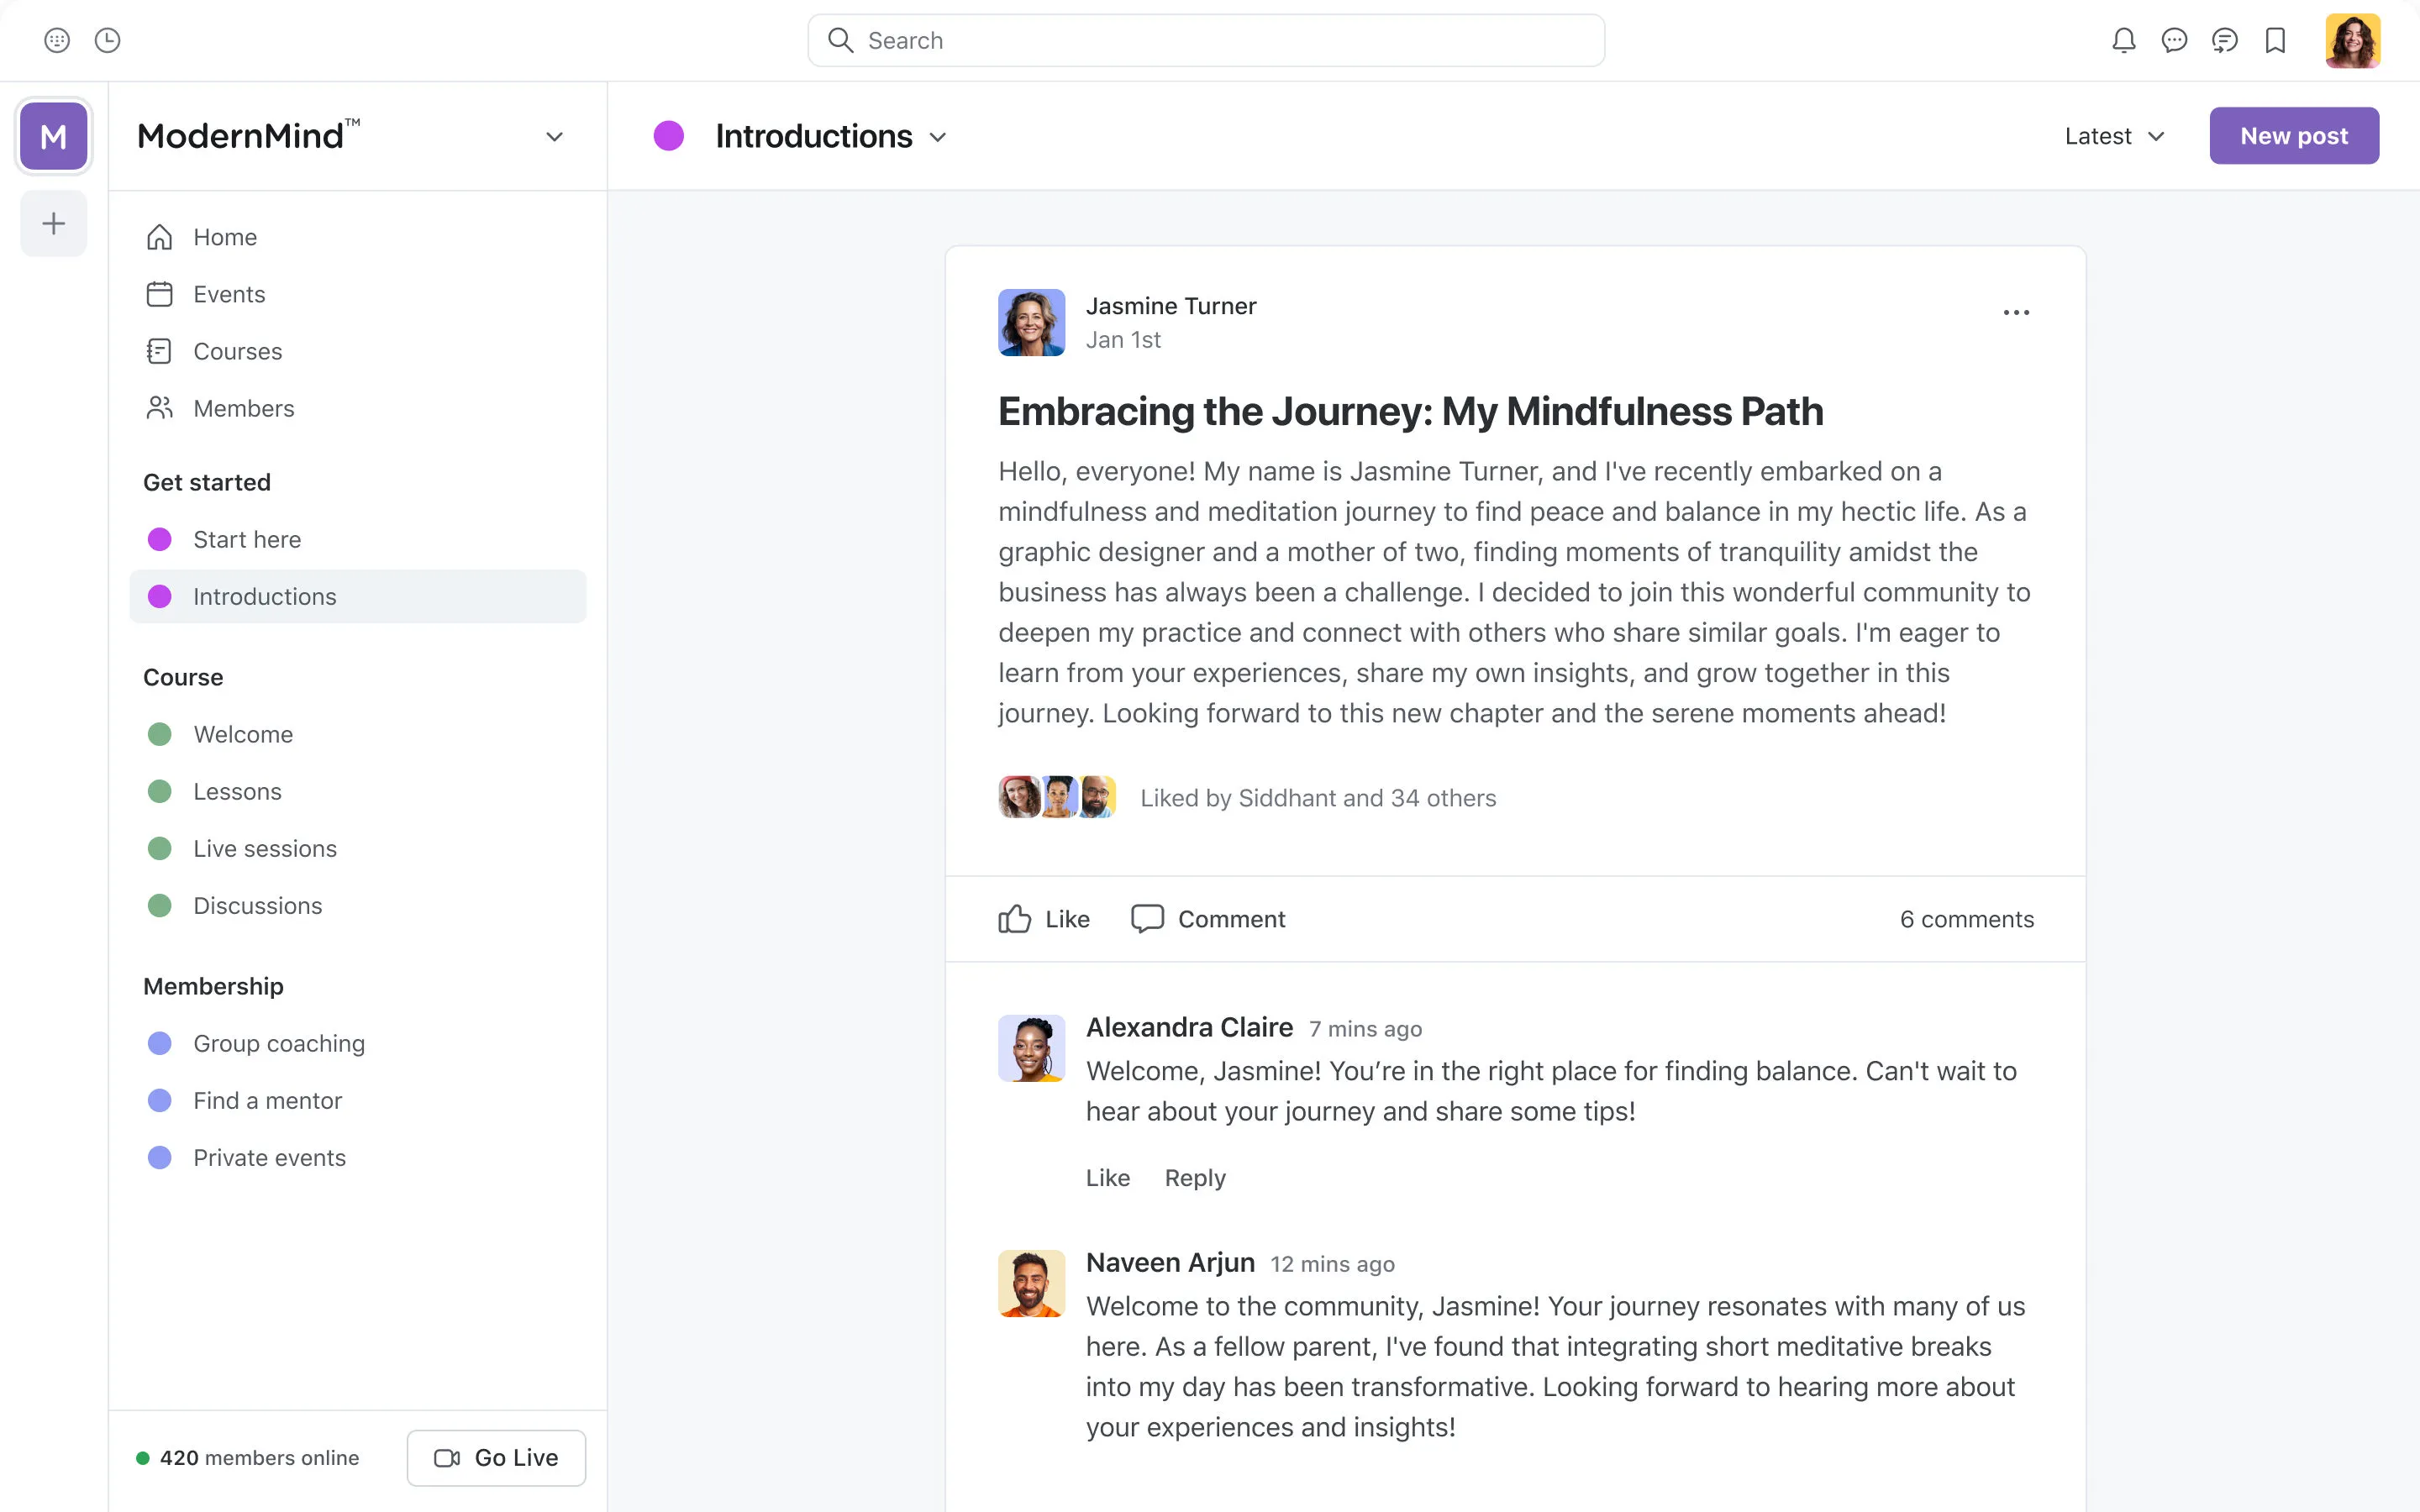Open Jasmine Turner's profile picture
This screenshot has width=2420, height=1512.
tap(1031, 322)
